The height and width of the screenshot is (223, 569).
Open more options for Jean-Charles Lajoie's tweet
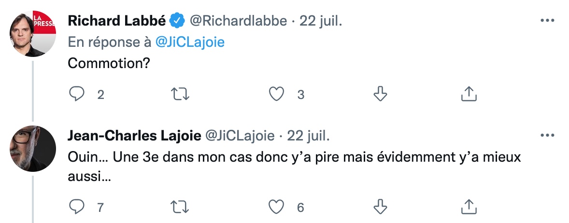tap(547, 136)
